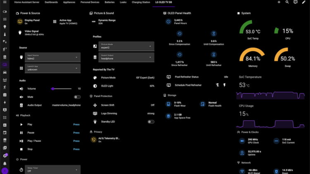Open the lightbulb sidebar item
Screen dimensions: 310x174
tap(5, 27)
